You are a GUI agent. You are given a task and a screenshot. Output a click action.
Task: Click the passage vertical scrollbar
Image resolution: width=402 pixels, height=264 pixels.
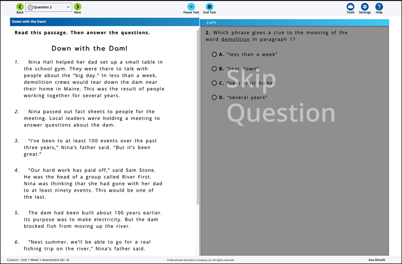[197, 117]
